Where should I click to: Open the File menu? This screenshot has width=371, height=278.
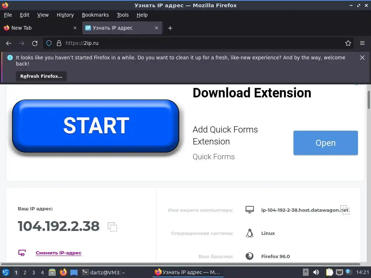click(x=8, y=15)
